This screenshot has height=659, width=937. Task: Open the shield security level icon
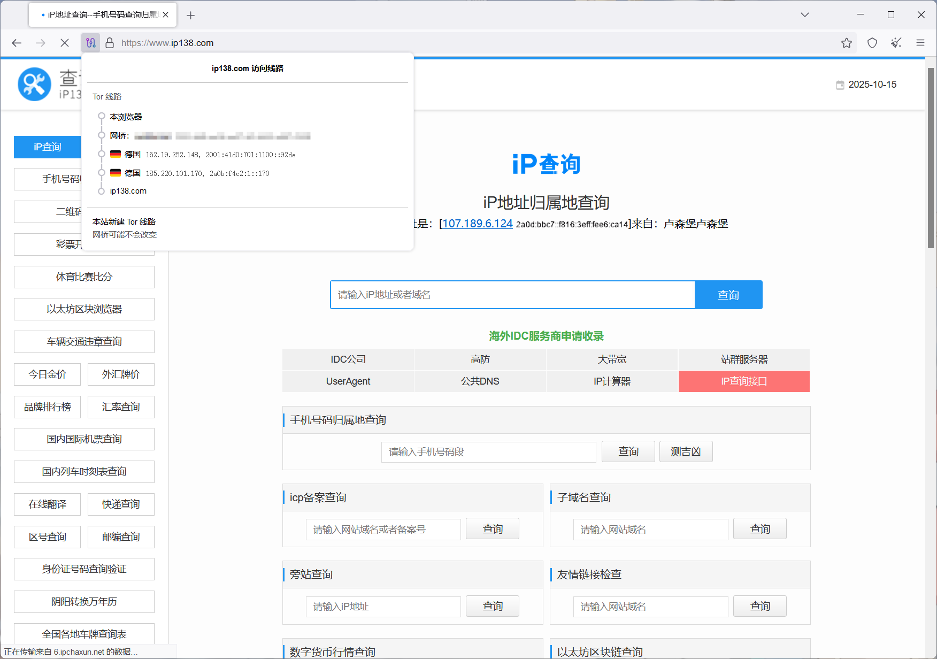(872, 43)
